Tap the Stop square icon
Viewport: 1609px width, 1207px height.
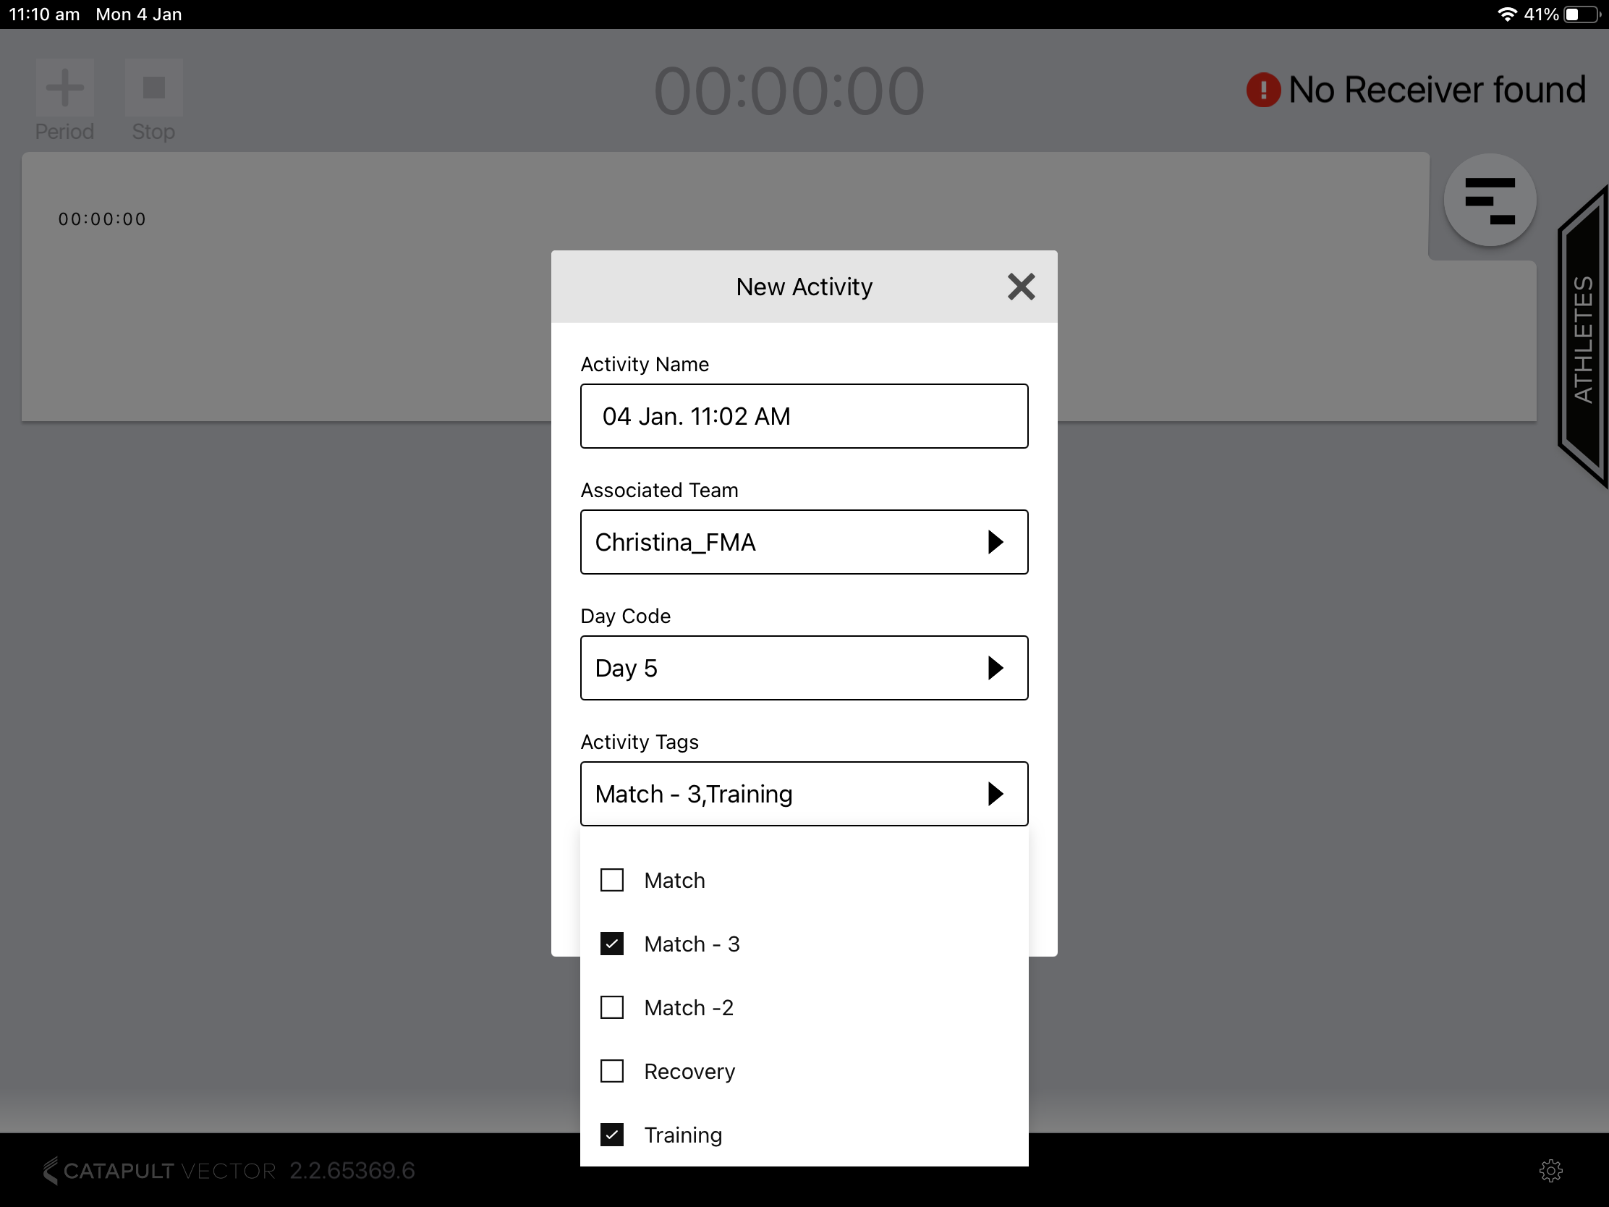tap(153, 88)
